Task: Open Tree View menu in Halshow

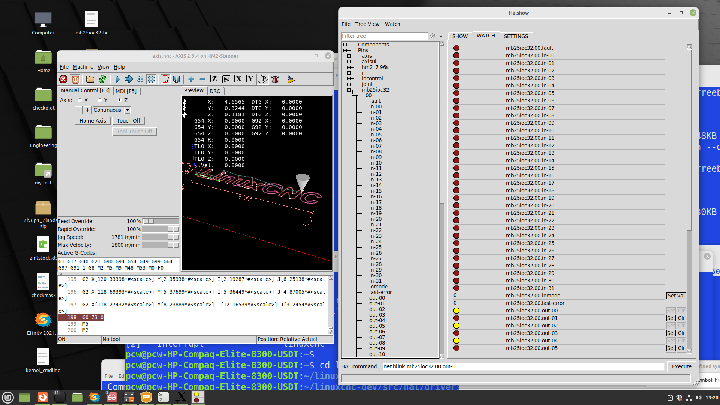Action: (367, 24)
